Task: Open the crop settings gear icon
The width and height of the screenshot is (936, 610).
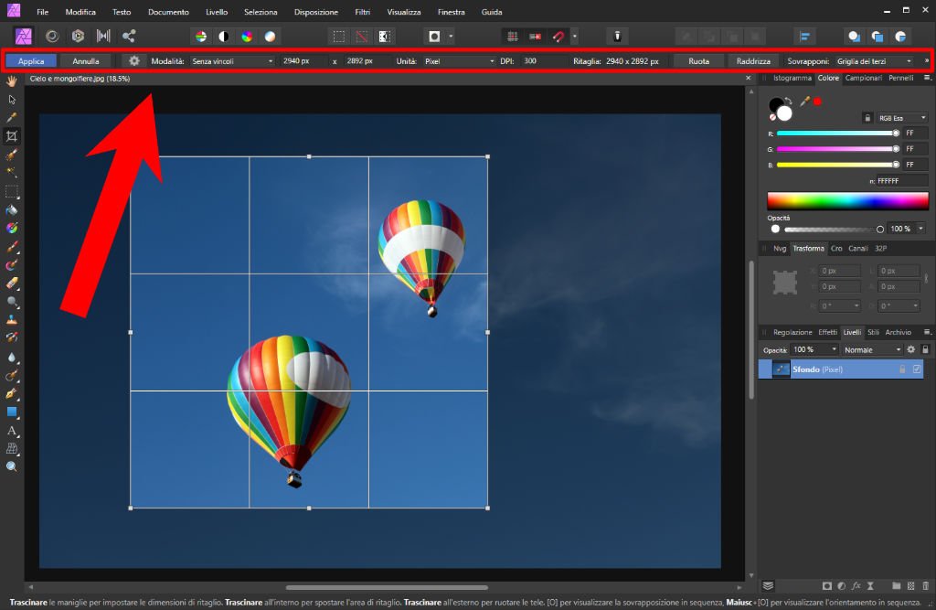Action: (x=134, y=61)
